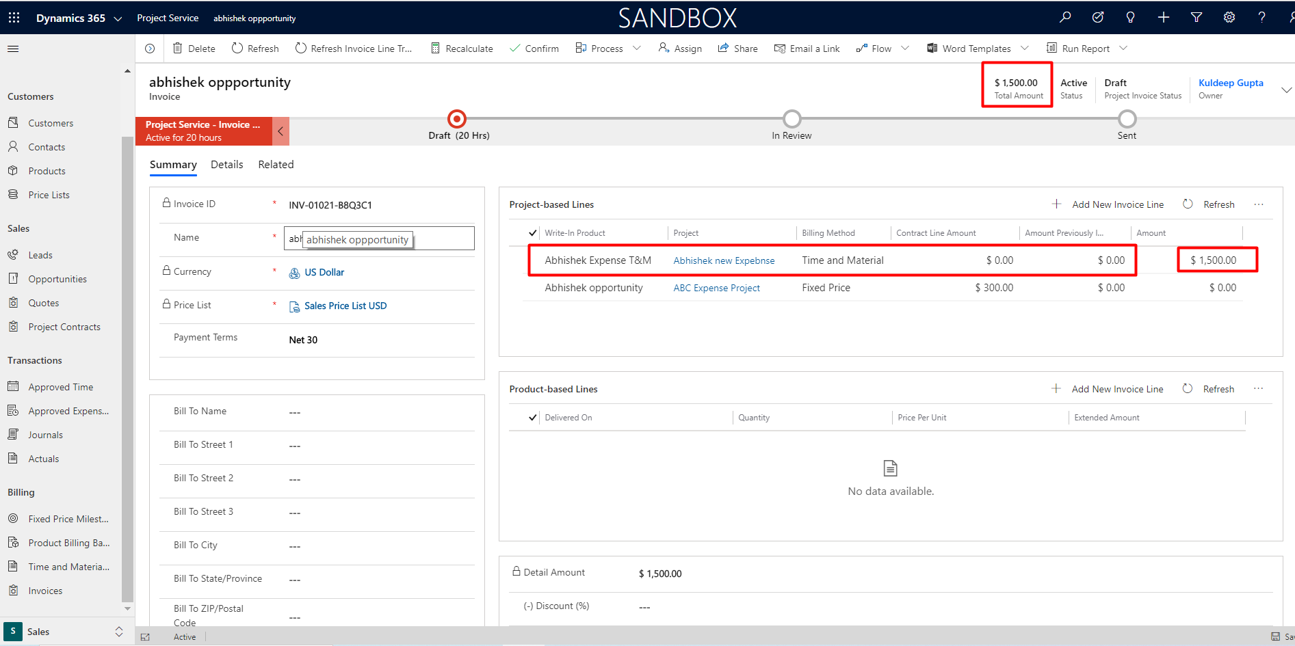Click the Recalculate command
The image size is (1295, 646).
point(462,49)
